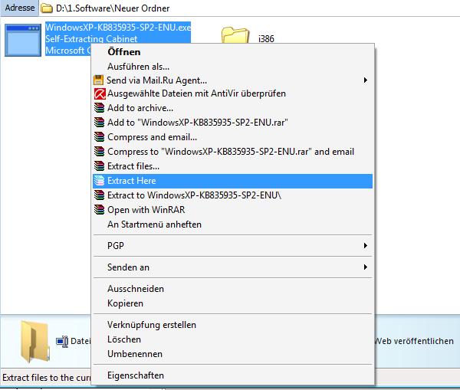Select Ausgewählte Dateien mit AntiVir überprüfen
The width and height of the screenshot is (460, 390).
(232, 93)
